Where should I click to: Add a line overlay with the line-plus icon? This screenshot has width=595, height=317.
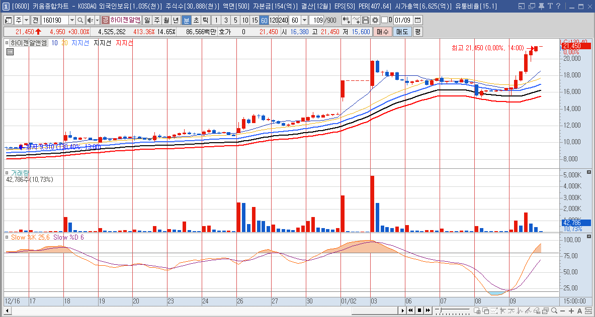pyautogui.click(x=356, y=20)
